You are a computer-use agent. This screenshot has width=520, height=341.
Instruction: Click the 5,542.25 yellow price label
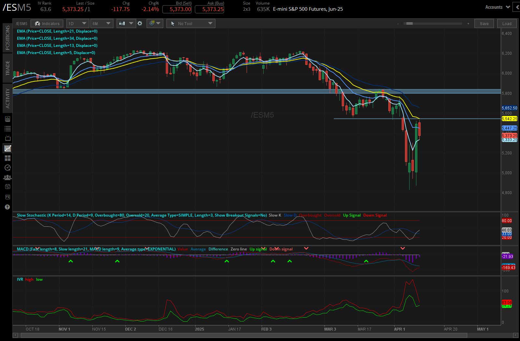coord(509,119)
